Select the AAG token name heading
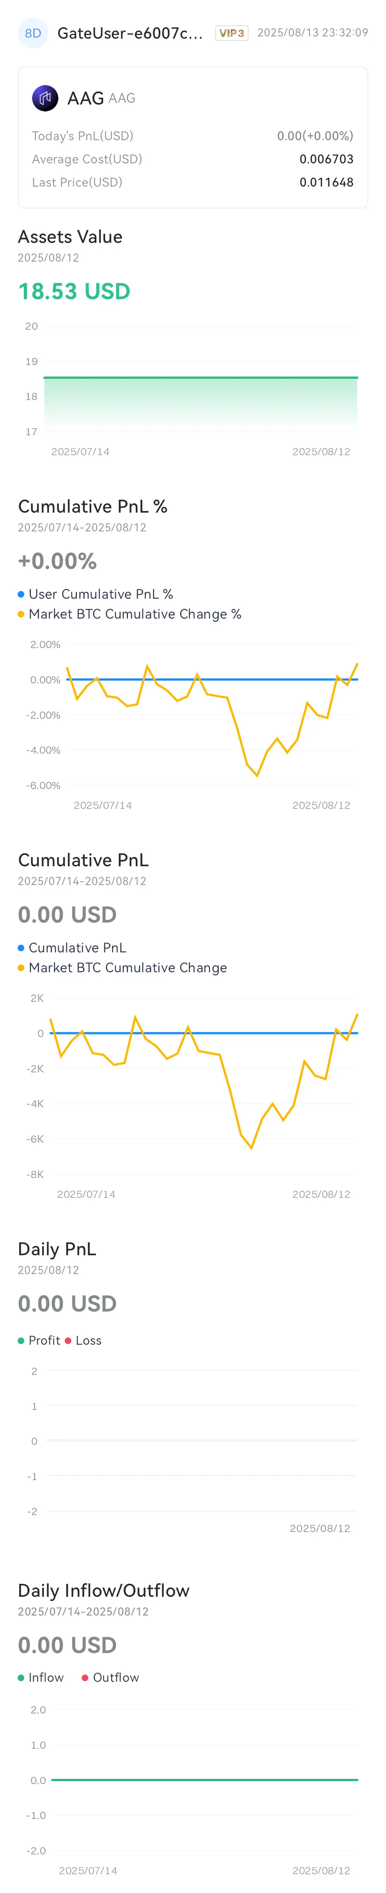The height and width of the screenshot is (1893, 386). coord(85,98)
